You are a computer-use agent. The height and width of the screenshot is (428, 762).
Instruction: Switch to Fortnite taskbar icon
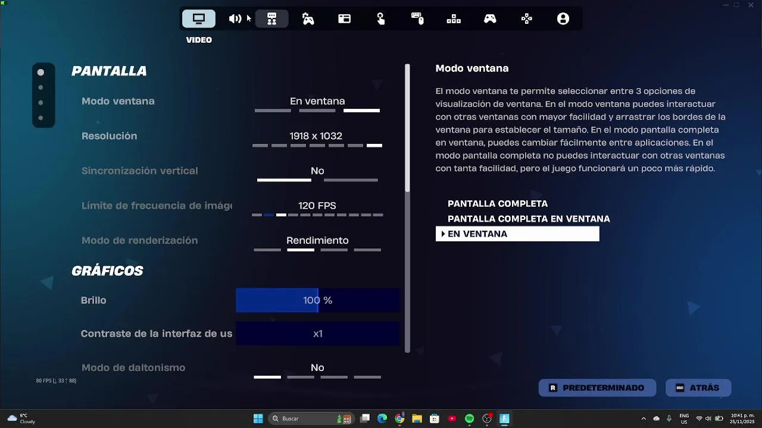[x=504, y=418]
